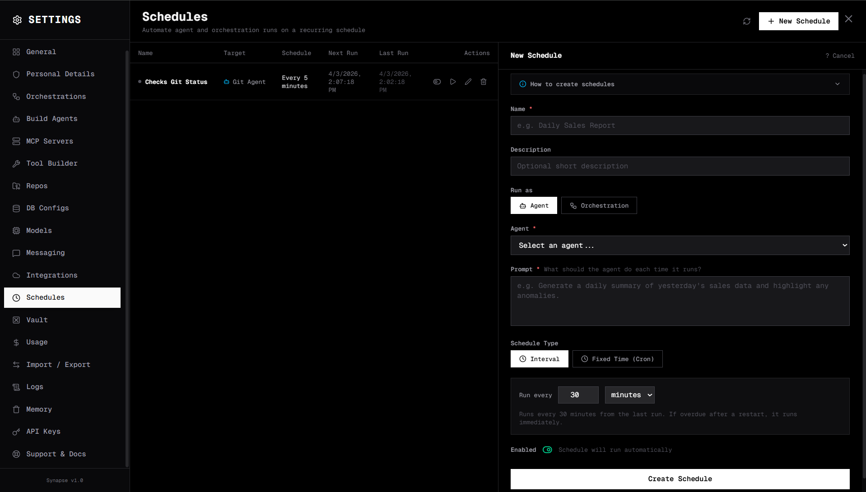
Task: Open the Models section
Action: click(x=62, y=231)
